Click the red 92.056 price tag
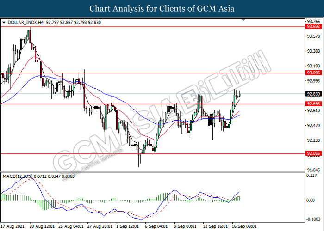Image resolution: width=324 pixels, height=231 pixels. pos(313,153)
